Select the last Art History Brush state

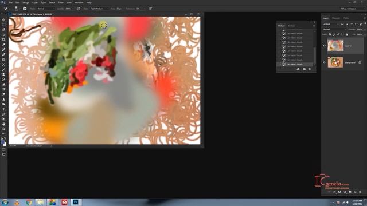pos(295,64)
